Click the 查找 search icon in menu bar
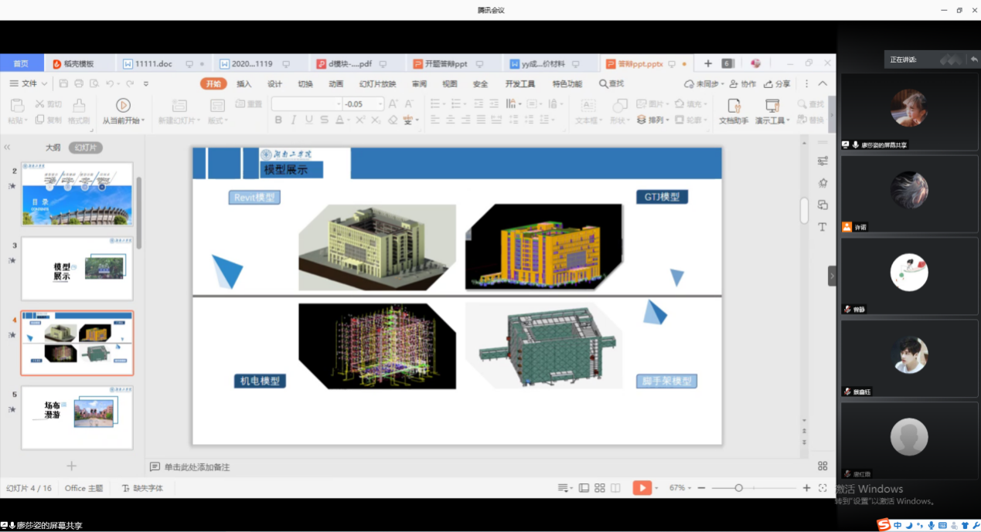The width and height of the screenshot is (981, 532). [604, 84]
